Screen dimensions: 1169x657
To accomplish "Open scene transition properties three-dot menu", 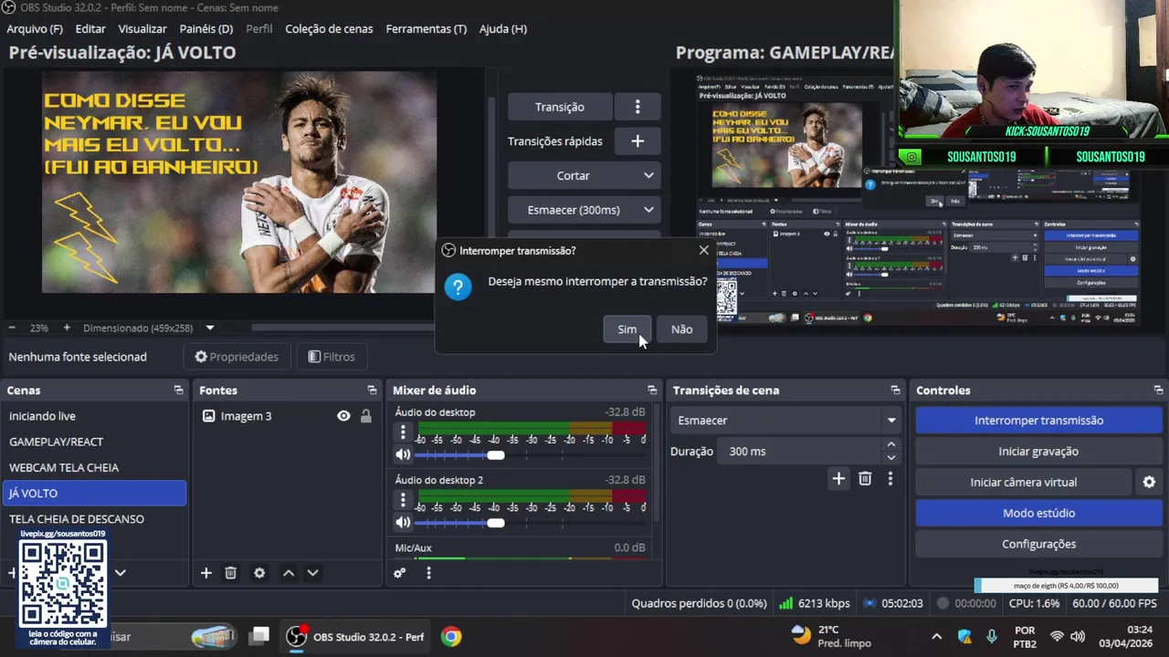I will click(x=890, y=478).
